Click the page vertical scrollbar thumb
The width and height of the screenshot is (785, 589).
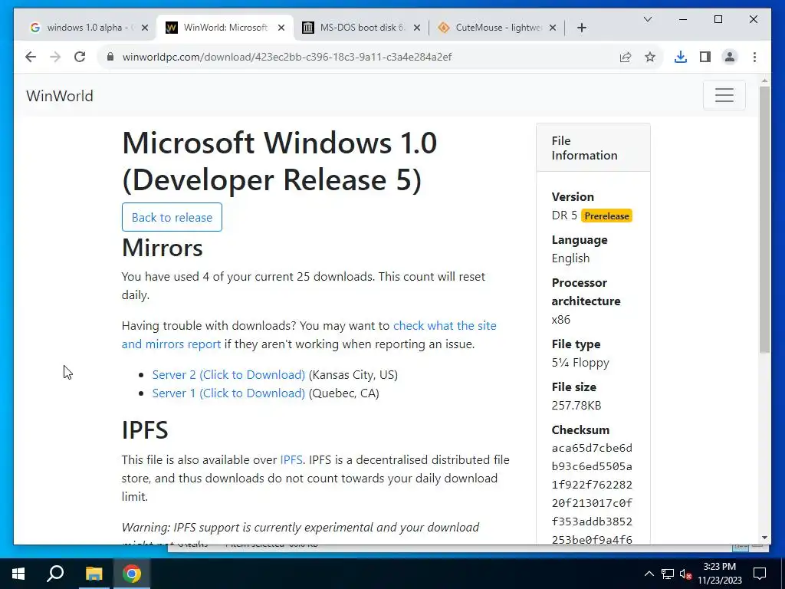pos(764,219)
